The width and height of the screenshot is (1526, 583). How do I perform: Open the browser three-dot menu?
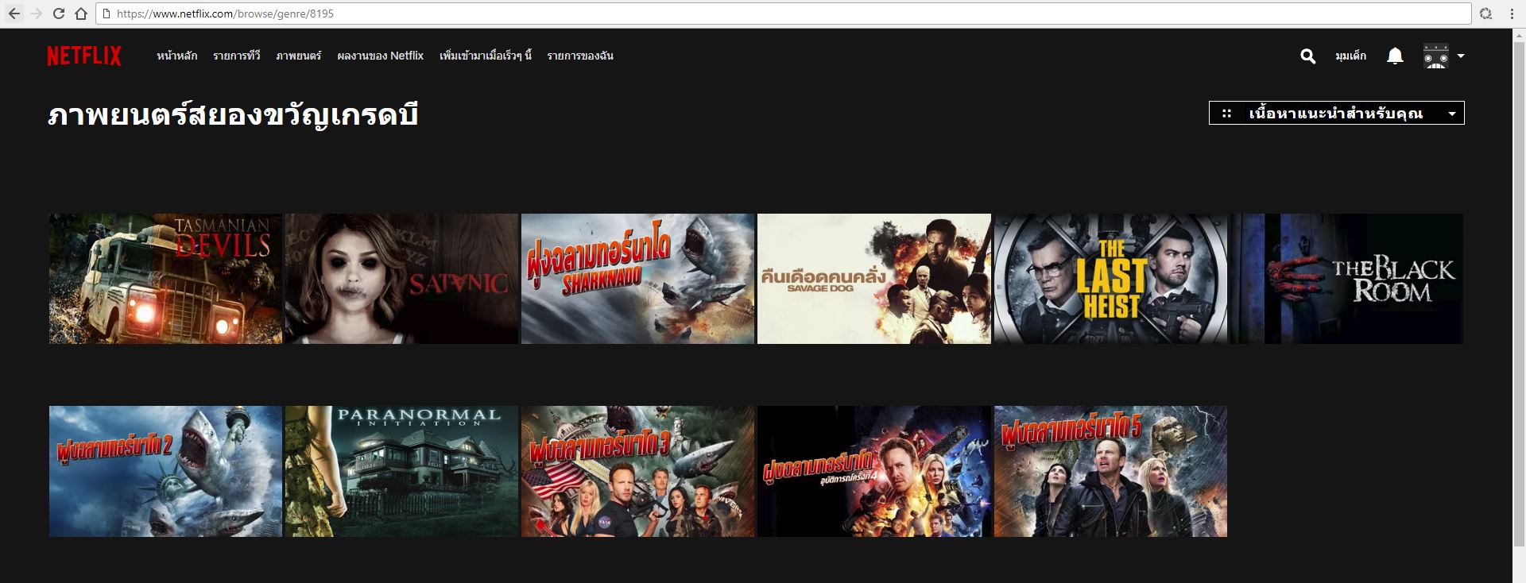pos(1511,14)
